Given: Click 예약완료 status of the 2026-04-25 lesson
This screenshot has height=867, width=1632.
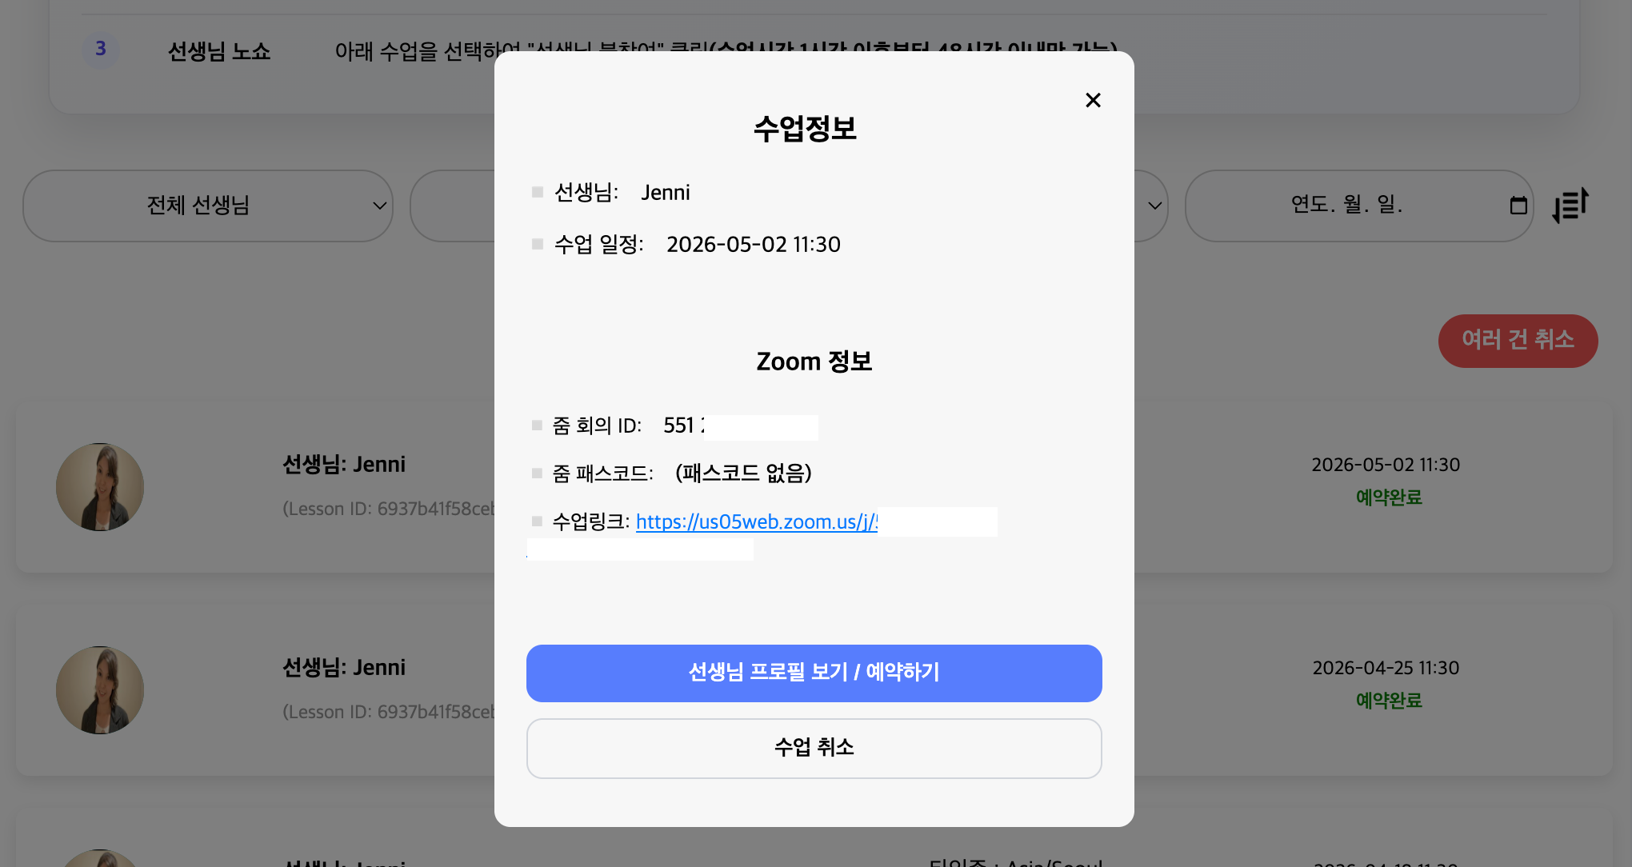Looking at the screenshot, I should click(1389, 701).
